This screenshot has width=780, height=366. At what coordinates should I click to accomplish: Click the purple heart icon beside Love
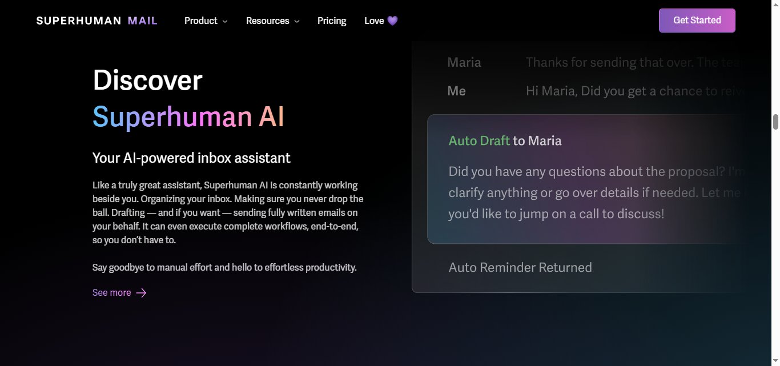point(392,21)
